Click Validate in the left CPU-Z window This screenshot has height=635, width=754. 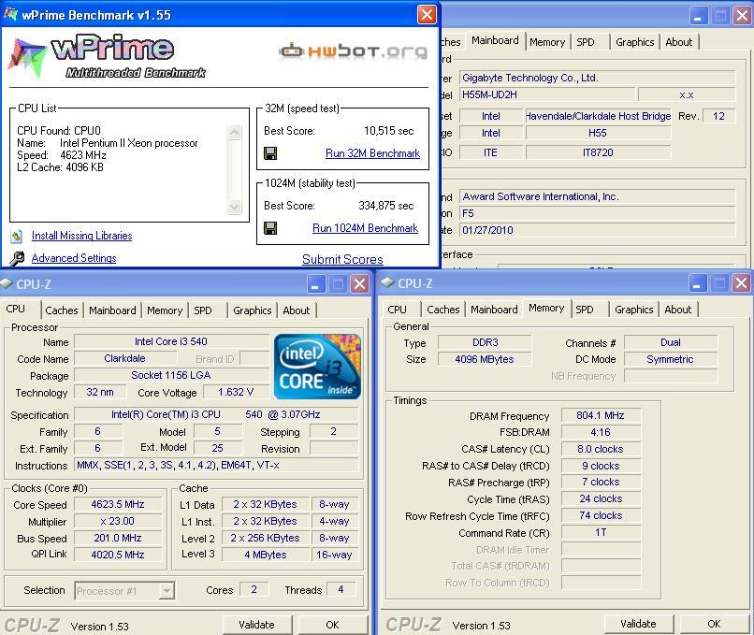point(256,625)
